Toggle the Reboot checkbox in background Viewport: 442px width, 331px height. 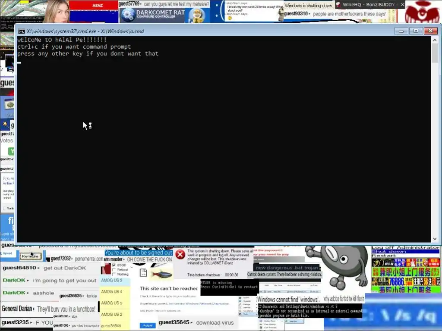(114, 270)
